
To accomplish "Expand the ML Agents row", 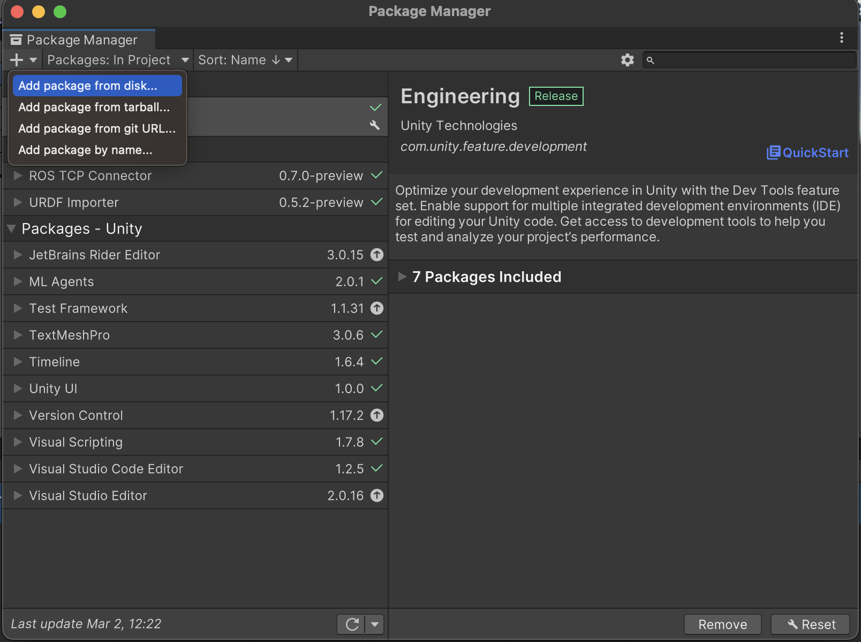I will coord(18,281).
